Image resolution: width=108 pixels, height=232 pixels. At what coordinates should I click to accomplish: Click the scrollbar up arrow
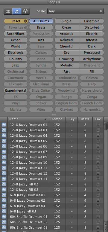106,224
